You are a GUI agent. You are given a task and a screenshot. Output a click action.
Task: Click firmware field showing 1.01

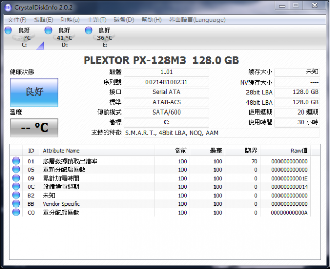click(167, 72)
